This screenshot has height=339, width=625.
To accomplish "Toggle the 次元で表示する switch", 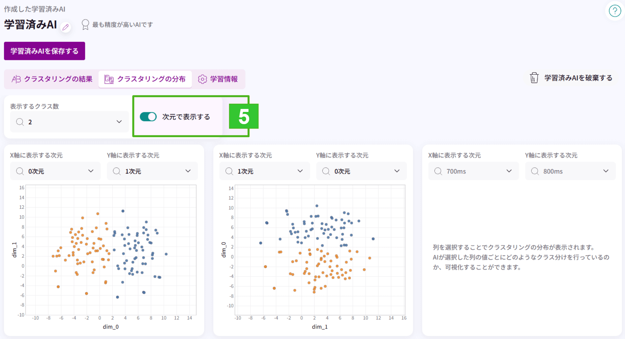I will point(148,117).
